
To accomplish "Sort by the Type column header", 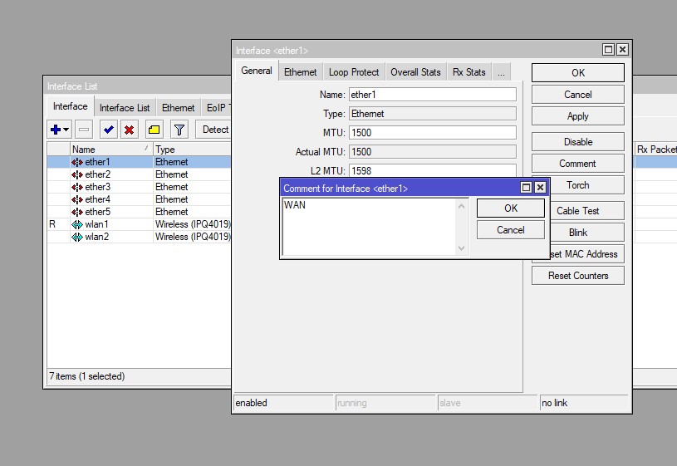I will point(192,150).
